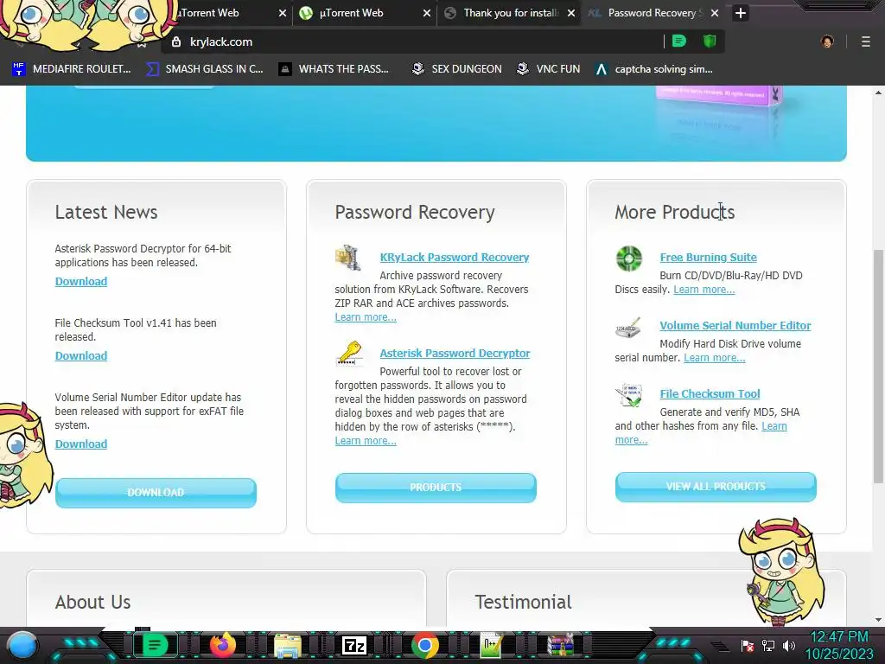Click the About Us heading
The width and height of the screenshot is (885, 664).
point(92,602)
